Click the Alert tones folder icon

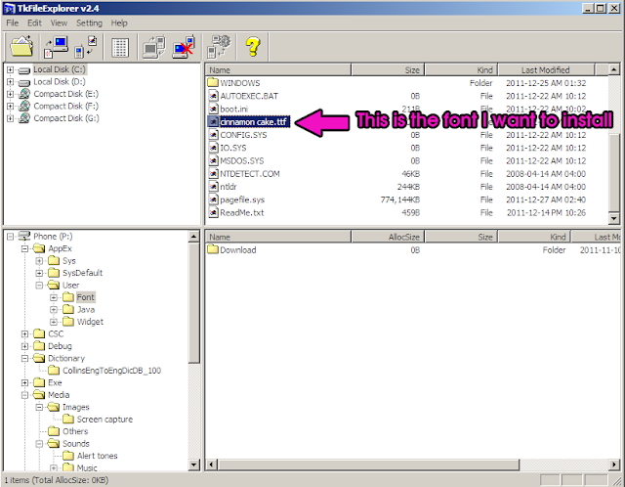[68, 456]
